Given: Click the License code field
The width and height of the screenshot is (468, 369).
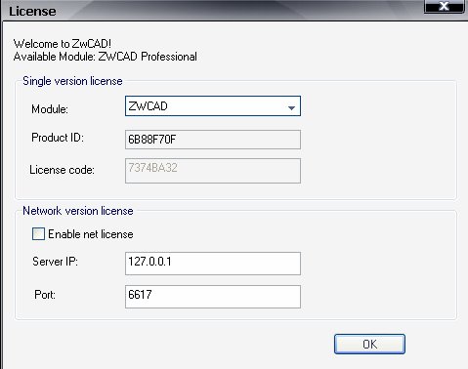Looking at the screenshot, I should coord(213,171).
